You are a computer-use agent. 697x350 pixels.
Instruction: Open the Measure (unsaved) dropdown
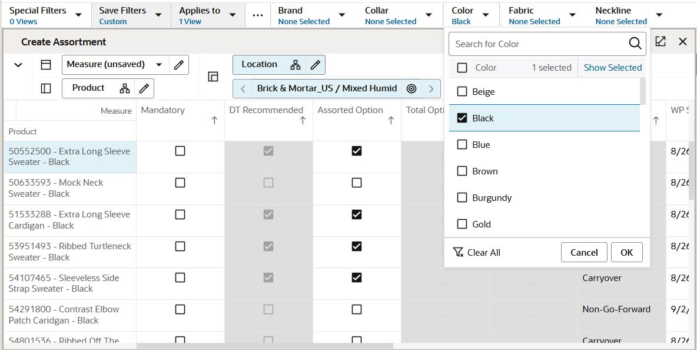[159, 65]
